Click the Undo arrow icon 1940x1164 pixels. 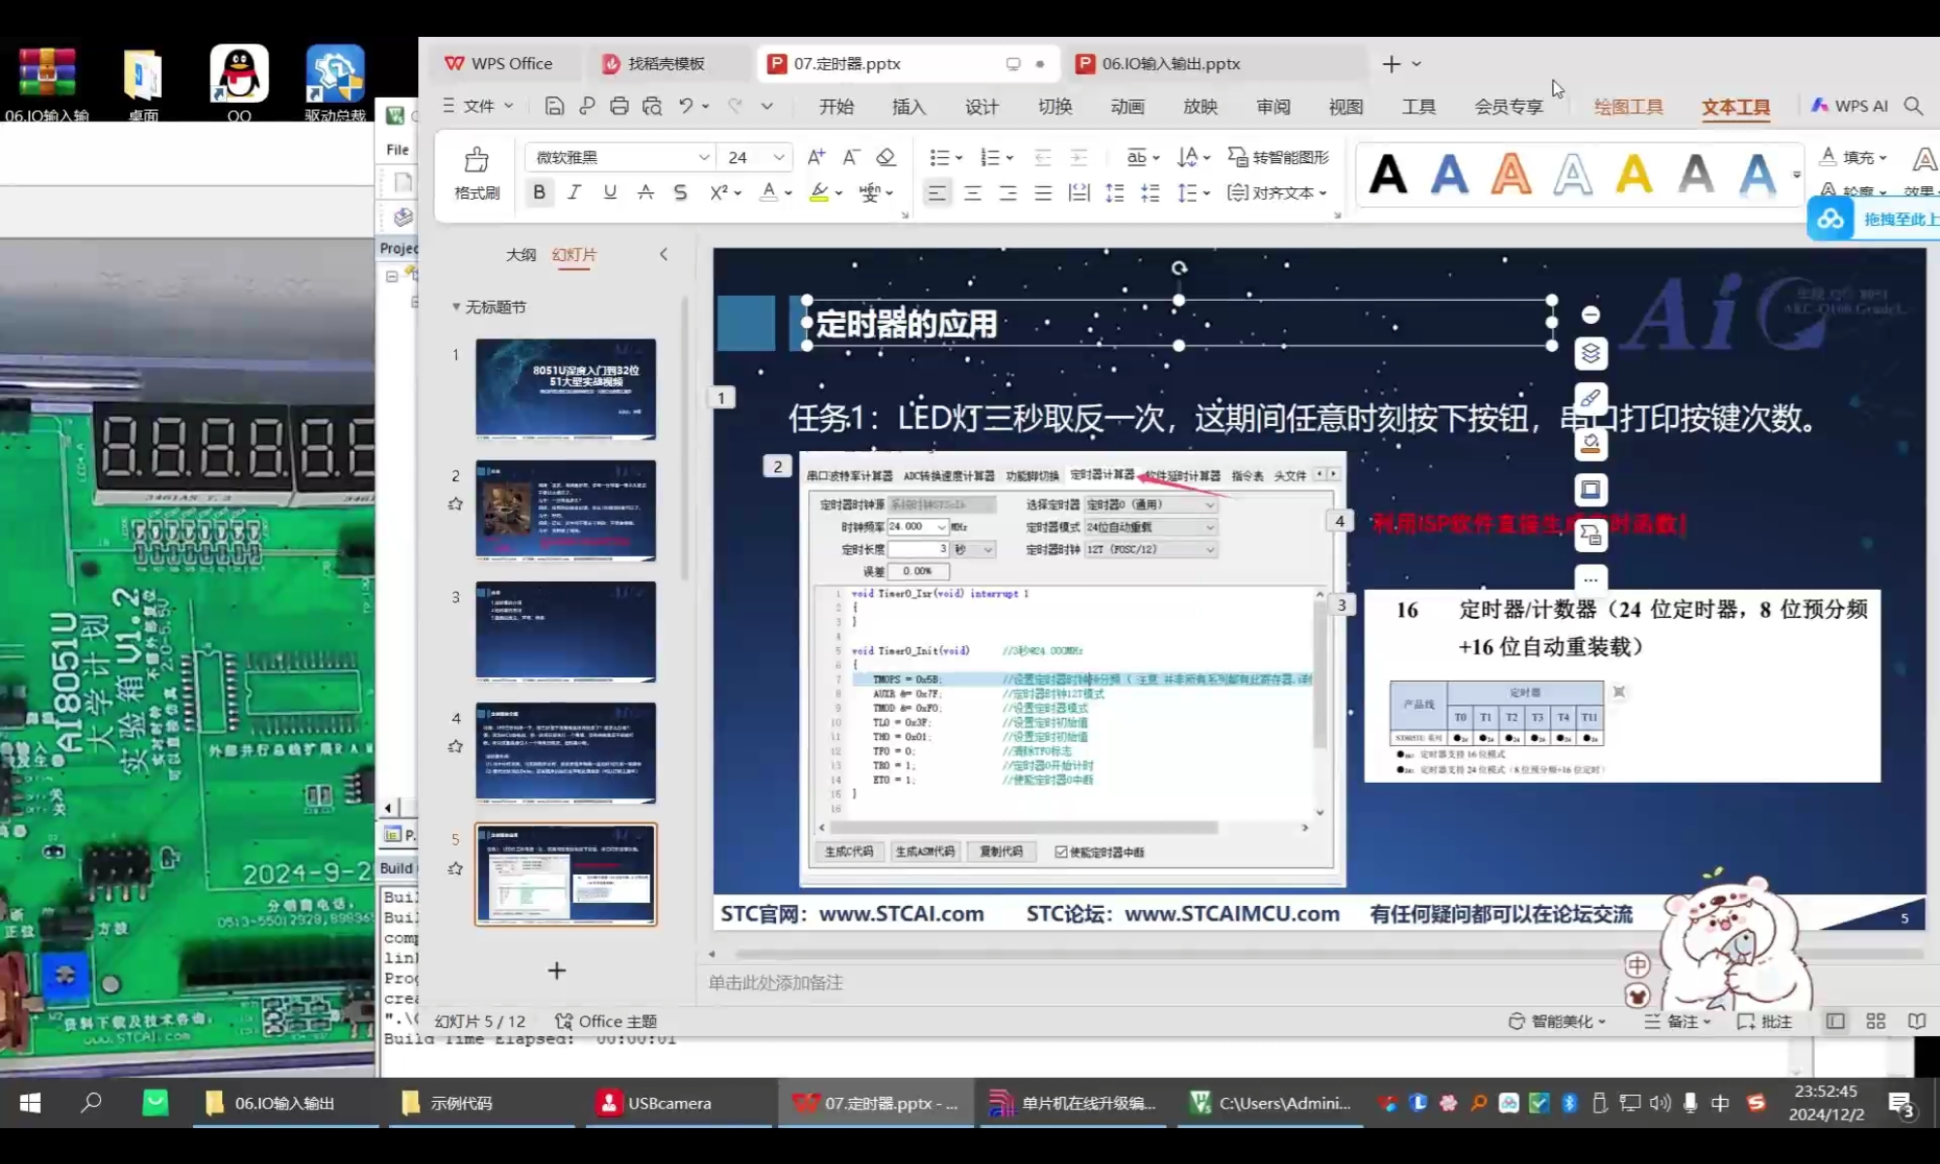686,106
